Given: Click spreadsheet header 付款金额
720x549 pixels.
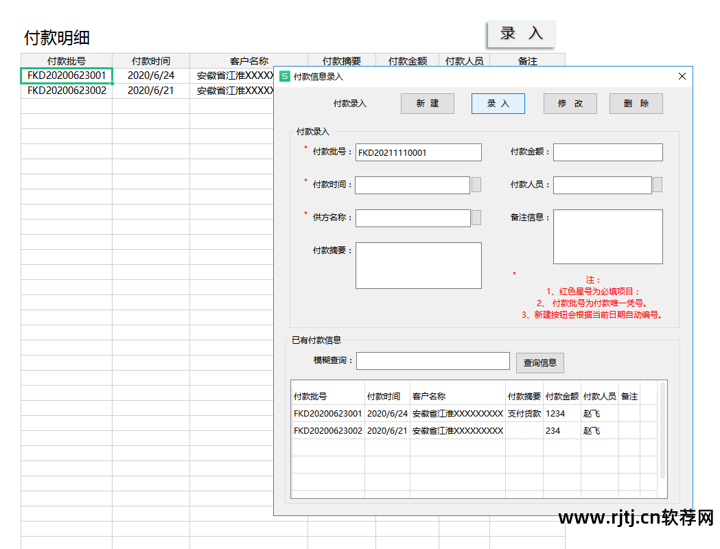Looking at the screenshot, I should click(407, 61).
